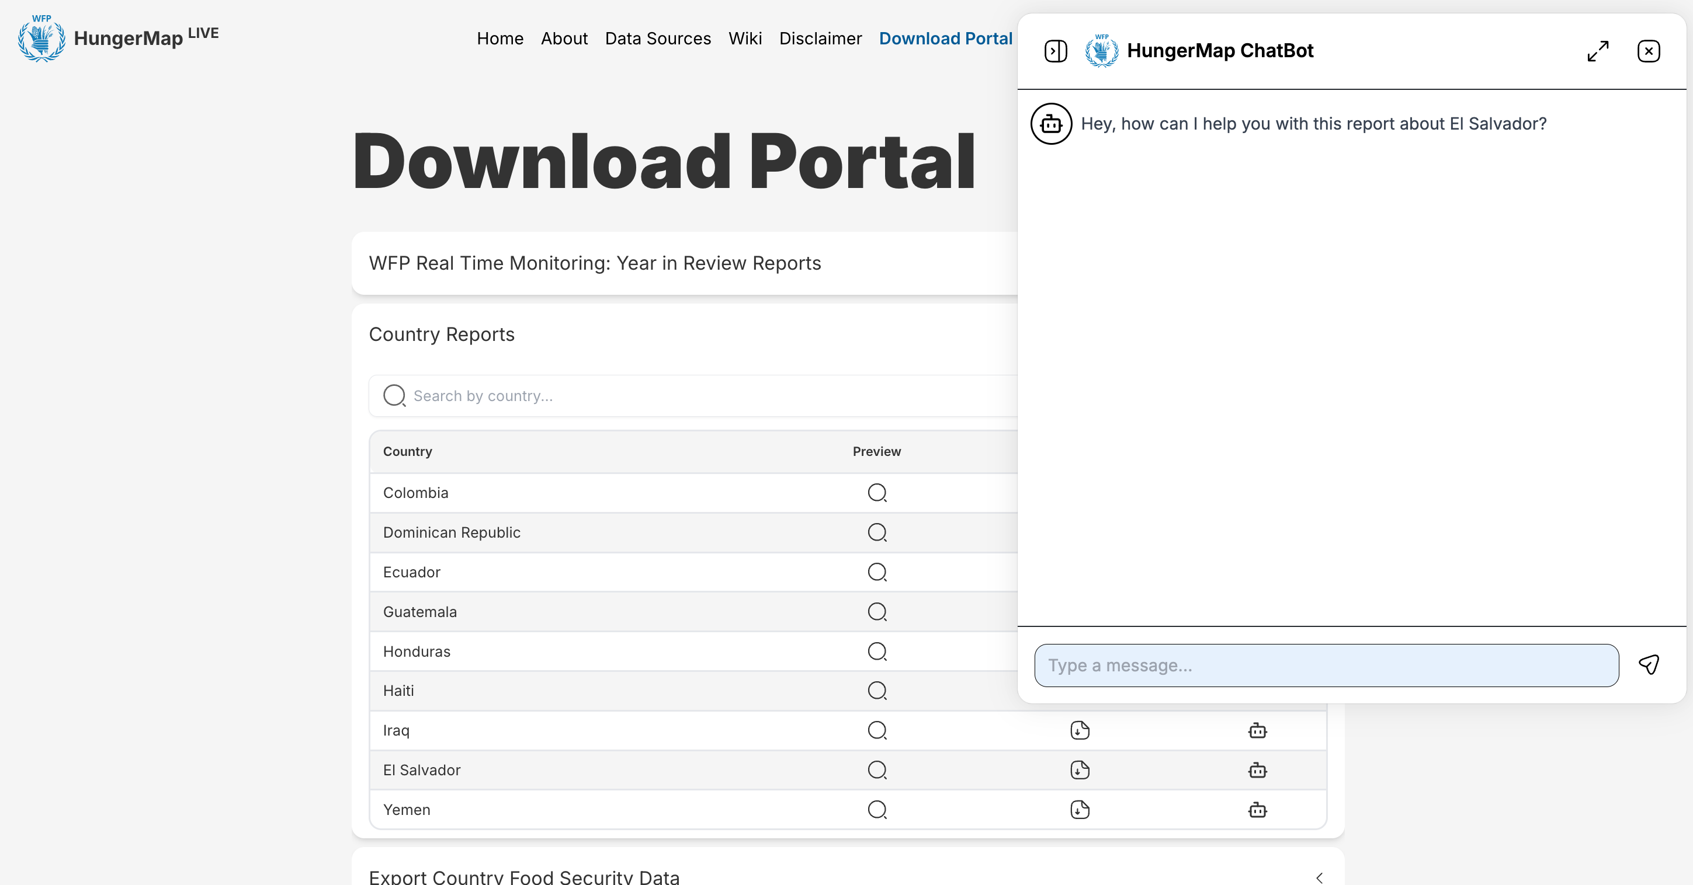Download the Yemen report file

pos(1080,810)
